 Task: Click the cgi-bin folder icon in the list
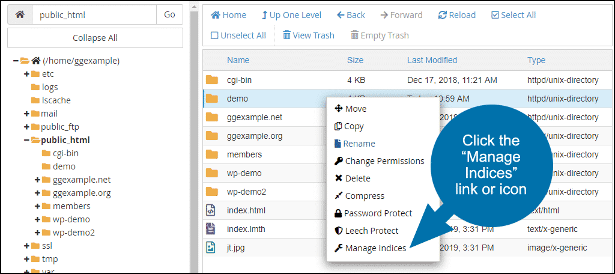(212, 80)
